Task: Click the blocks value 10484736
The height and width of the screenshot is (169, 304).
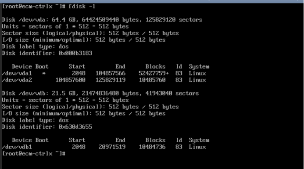Action: tap(152, 147)
